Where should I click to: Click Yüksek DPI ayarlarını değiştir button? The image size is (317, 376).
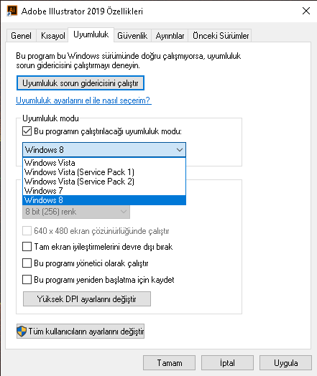pyautogui.click(x=87, y=299)
